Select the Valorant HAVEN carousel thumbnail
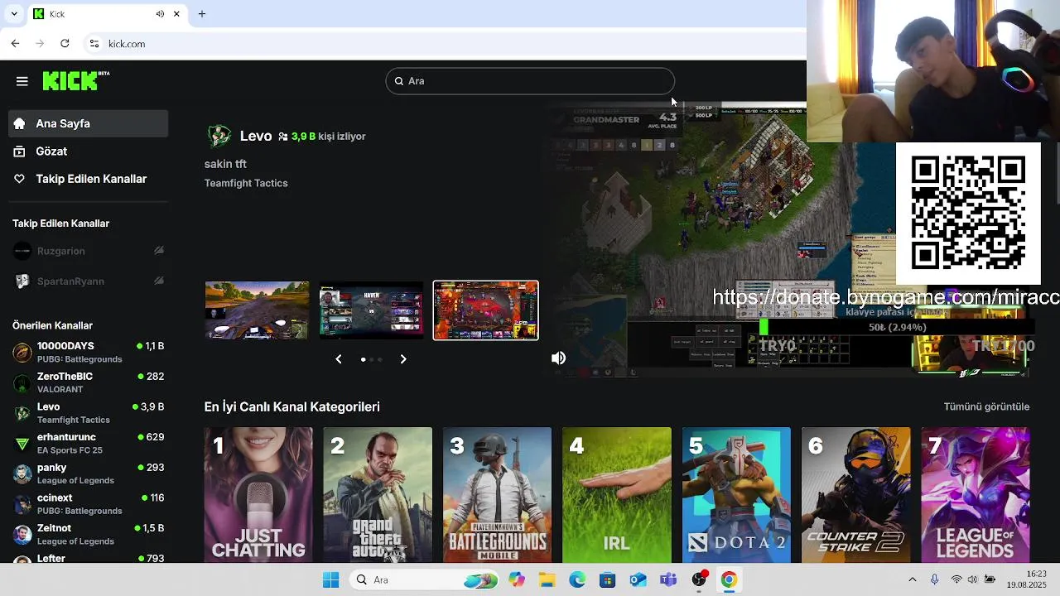Viewport: 1060px width, 596px height. pyautogui.click(x=371, y=310)
